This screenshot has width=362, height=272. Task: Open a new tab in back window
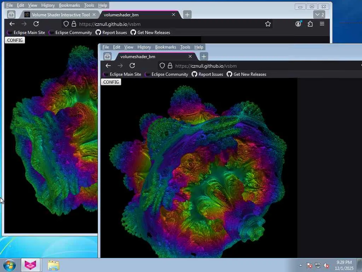tap(187, 15)
